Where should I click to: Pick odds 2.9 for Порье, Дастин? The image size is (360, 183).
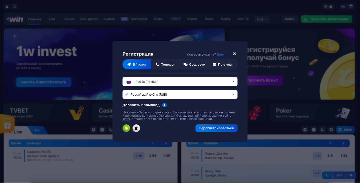[330, 156]
